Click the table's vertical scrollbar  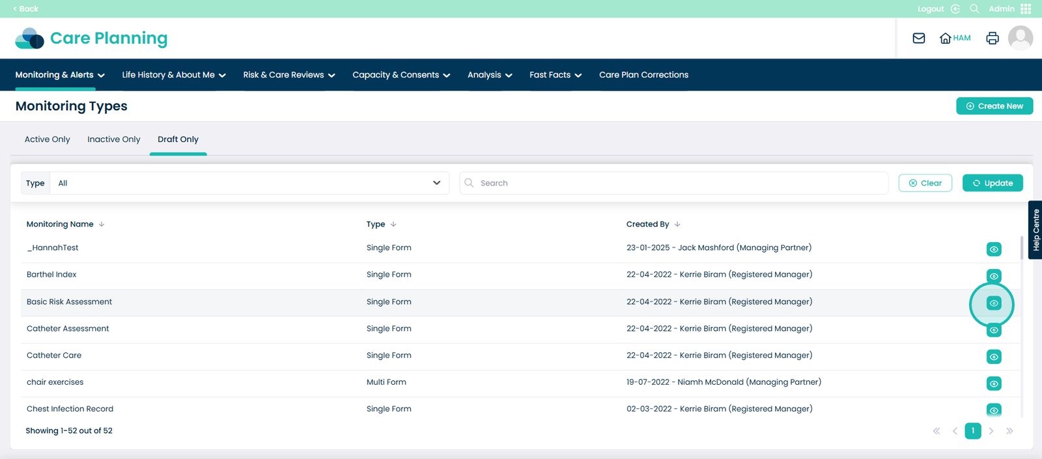[1021, 247]
